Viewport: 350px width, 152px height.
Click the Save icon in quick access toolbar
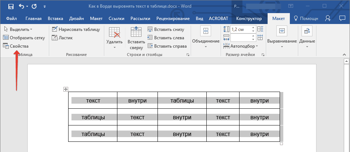[11, 7]
